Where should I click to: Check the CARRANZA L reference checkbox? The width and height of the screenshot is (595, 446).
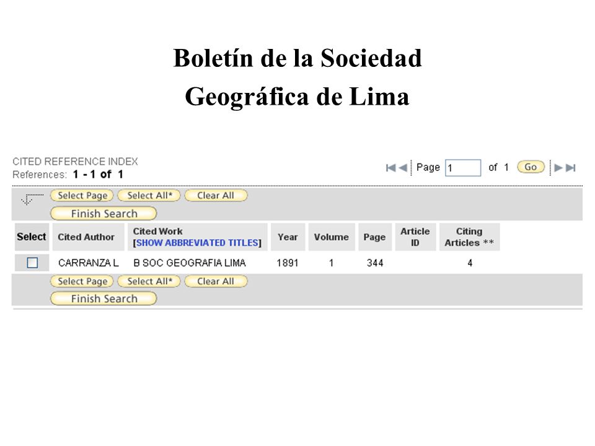point(32,263)
